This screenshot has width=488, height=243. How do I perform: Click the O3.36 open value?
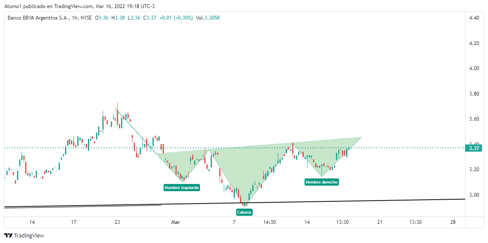pos(102,18)
